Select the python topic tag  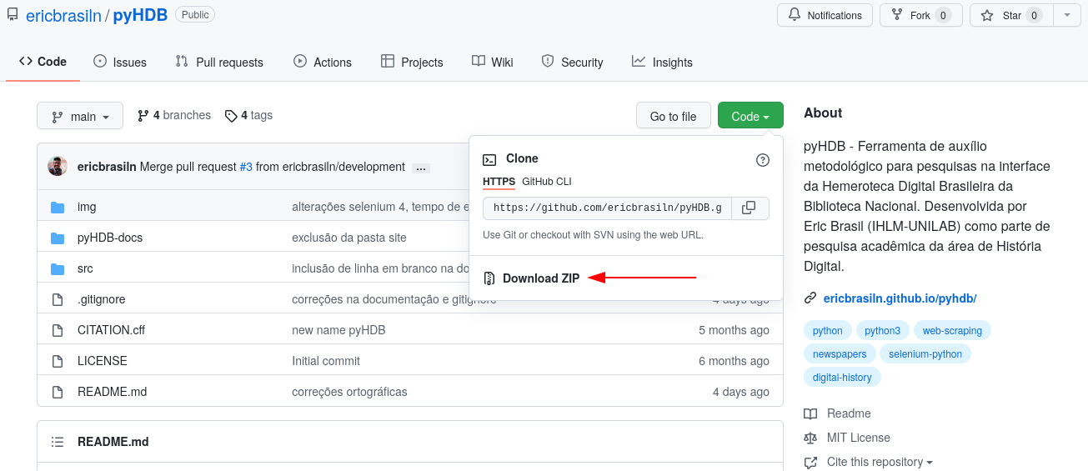click(x=828, y=331)
